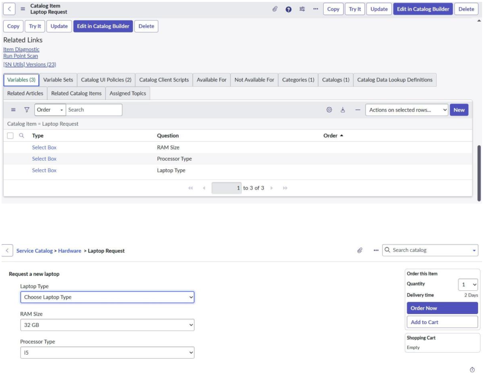The height and width of the screenshot is (375, 484).
Task: Click the list Search input field
Action: 94,110
